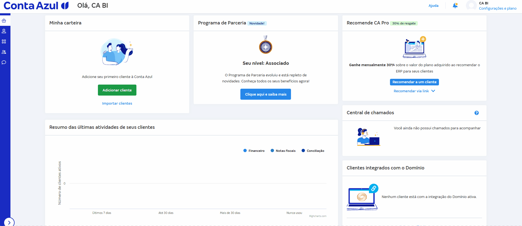Open Importar clientes link
The height and width of the screenshot is (226, 522).
click(x=117, y=103)
